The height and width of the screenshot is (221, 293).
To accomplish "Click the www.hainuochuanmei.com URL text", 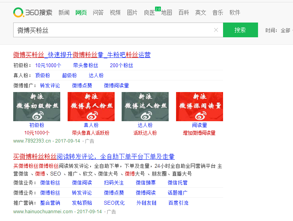I will [x=43, y=212].
